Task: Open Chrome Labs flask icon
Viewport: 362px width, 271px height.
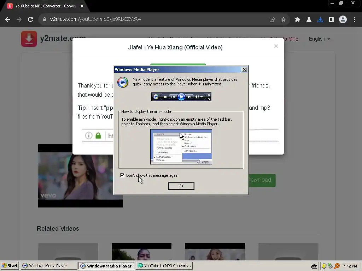Action: pyautogui.click(x=309, y=20)
